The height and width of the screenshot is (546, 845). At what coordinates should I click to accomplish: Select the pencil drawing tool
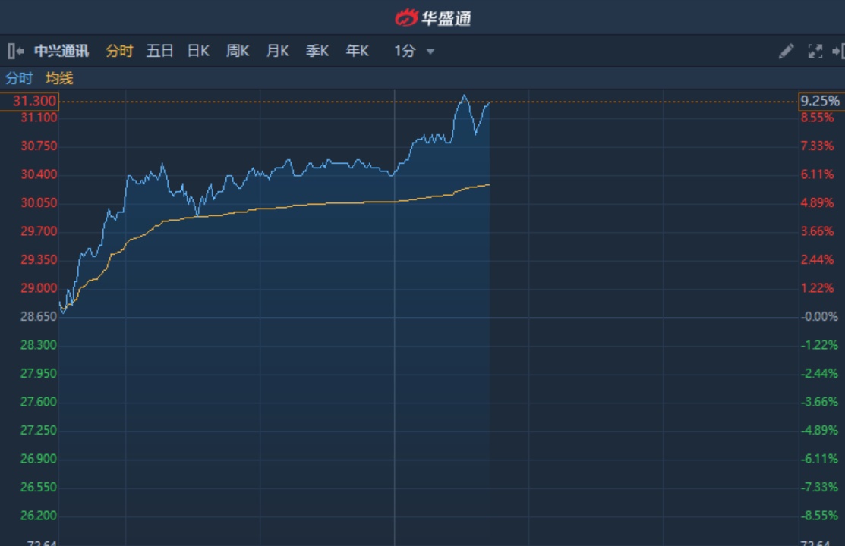click(787, 52)
